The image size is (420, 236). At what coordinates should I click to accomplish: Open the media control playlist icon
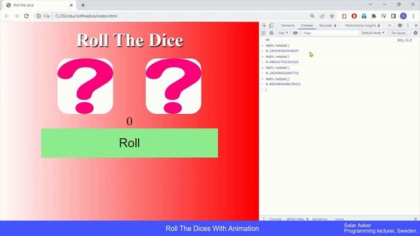(383, 16)
